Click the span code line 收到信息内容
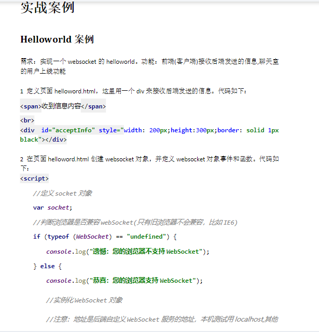This screenshot has height=332, width=319. point(63,106)
